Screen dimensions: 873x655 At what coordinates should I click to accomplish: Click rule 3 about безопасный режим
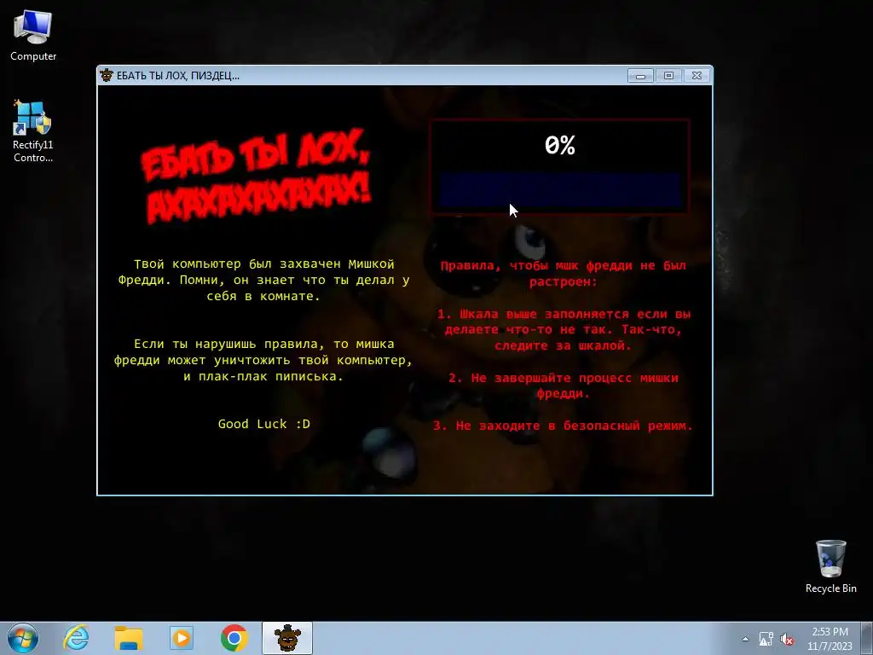tap(563, 426)
